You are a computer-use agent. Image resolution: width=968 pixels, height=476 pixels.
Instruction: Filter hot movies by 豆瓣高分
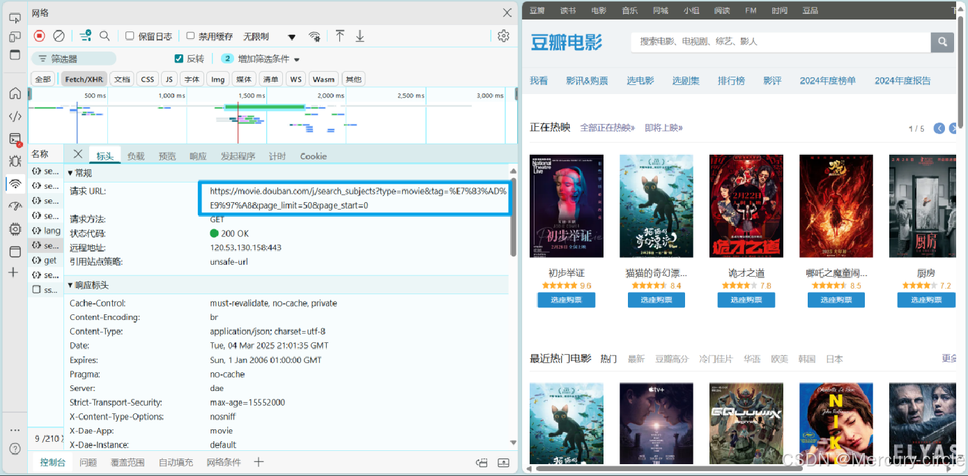(x=671, y=359)
